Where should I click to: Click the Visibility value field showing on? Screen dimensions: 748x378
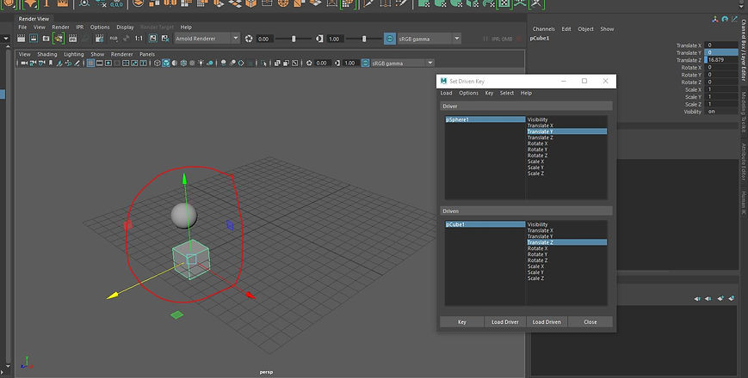[721, 112]
